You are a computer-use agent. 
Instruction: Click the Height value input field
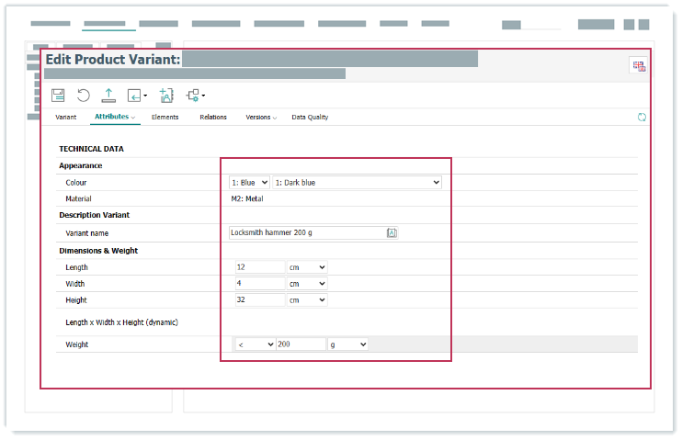click(260, 299)
